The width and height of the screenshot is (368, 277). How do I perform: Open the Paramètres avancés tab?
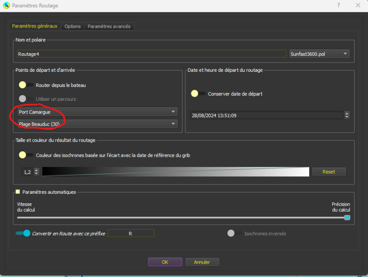[109, 26]
